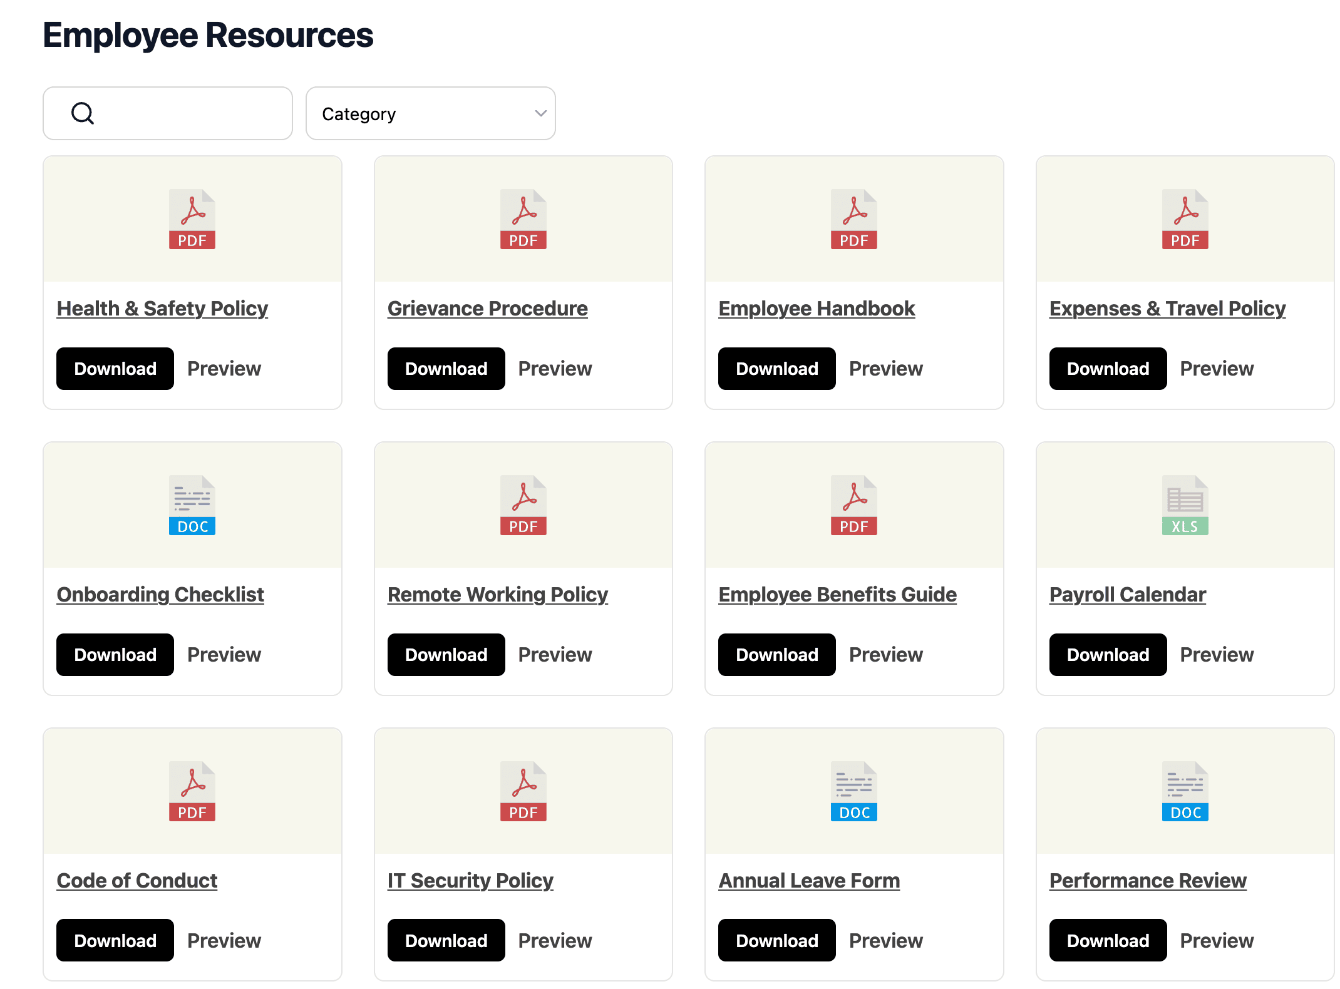Download the Grievance Procedure
The width and height of the screenshot is (1340, 989).
pyautogui.click(x=446, y=369)
